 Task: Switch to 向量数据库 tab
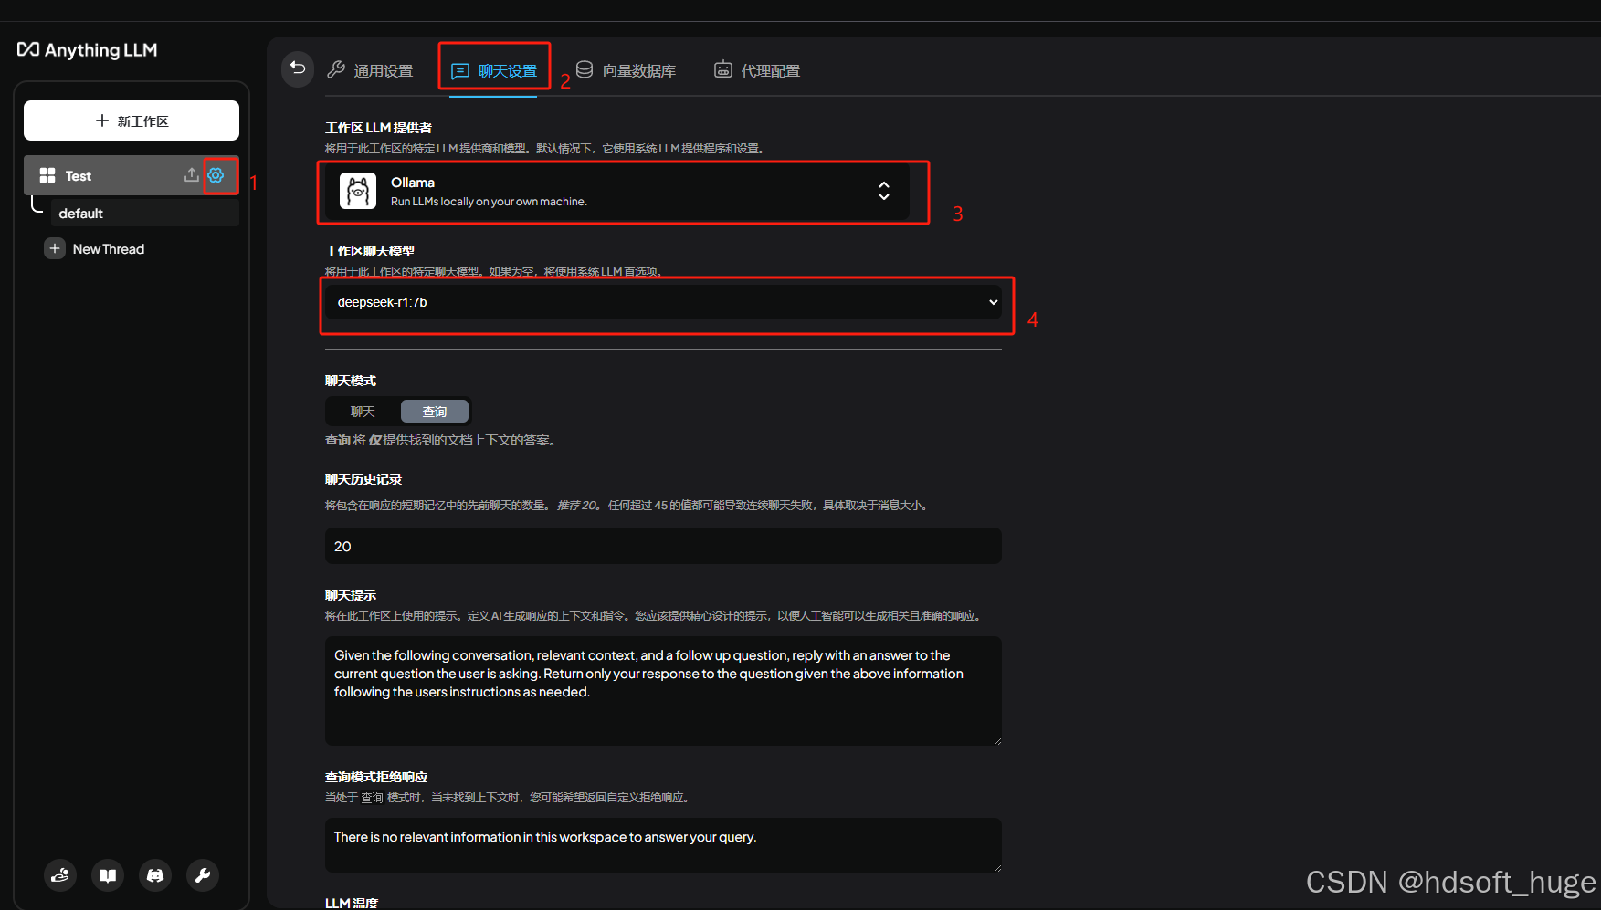[626, 70]
